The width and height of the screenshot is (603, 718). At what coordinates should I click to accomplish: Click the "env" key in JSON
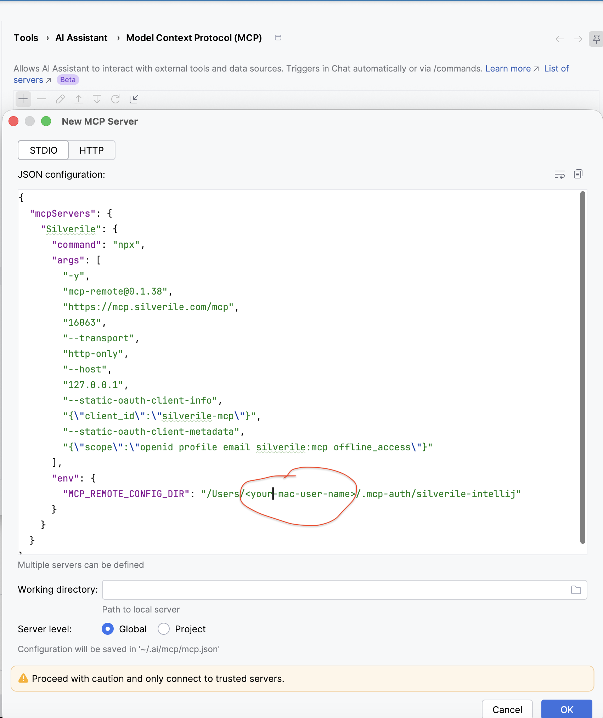(x=65, y=478)
